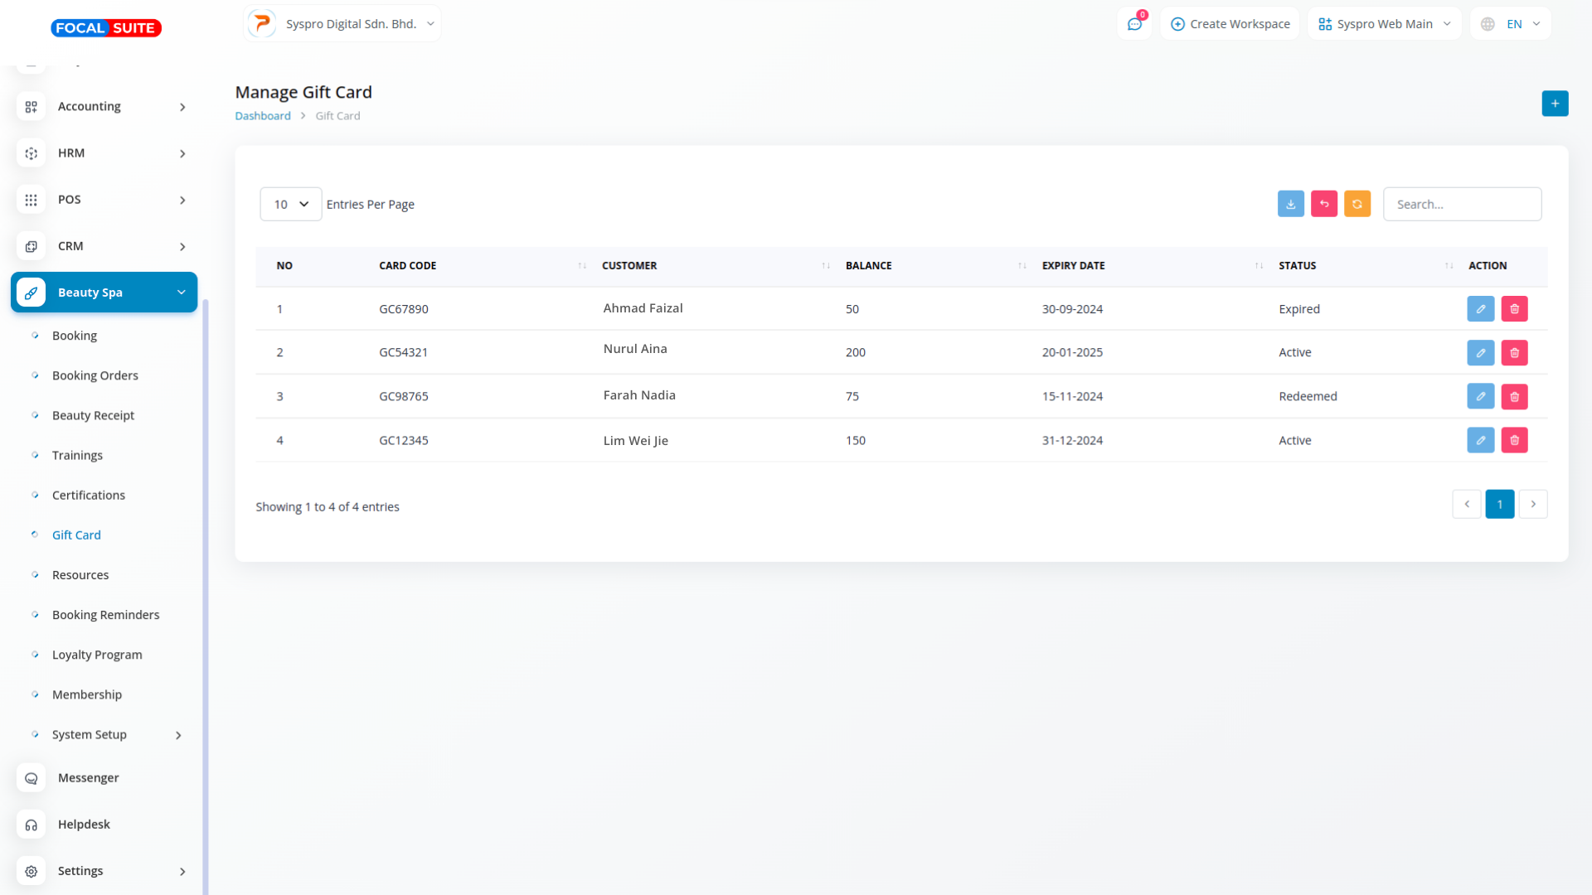
Task: Click the Search input field
Action: 1462,204
